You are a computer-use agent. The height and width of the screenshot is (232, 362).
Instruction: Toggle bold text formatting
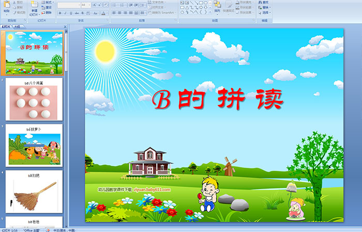[x=59, y=13]
